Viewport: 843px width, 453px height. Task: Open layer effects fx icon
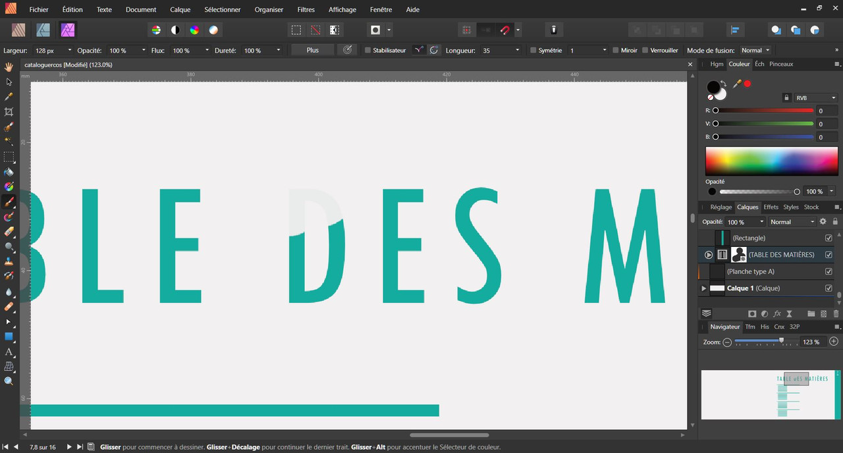(x=777, y=314)
